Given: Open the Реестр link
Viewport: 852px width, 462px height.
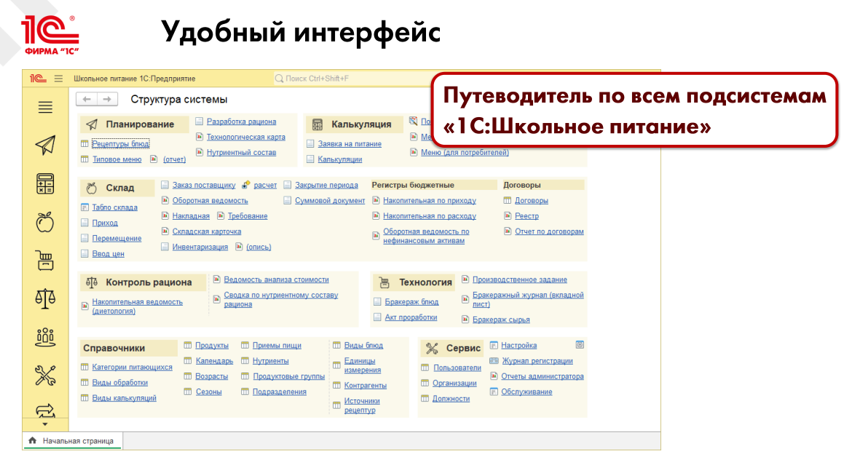Looking at the screenshot, I should tap(527, 216).
